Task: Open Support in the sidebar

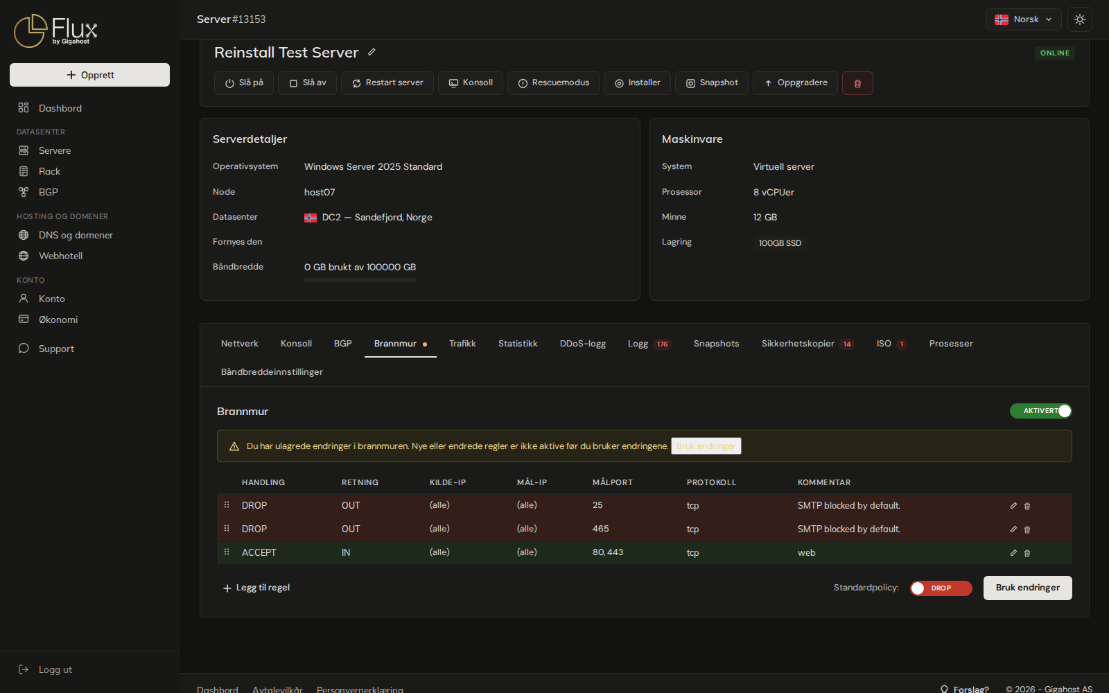Action: coord(90,349)
